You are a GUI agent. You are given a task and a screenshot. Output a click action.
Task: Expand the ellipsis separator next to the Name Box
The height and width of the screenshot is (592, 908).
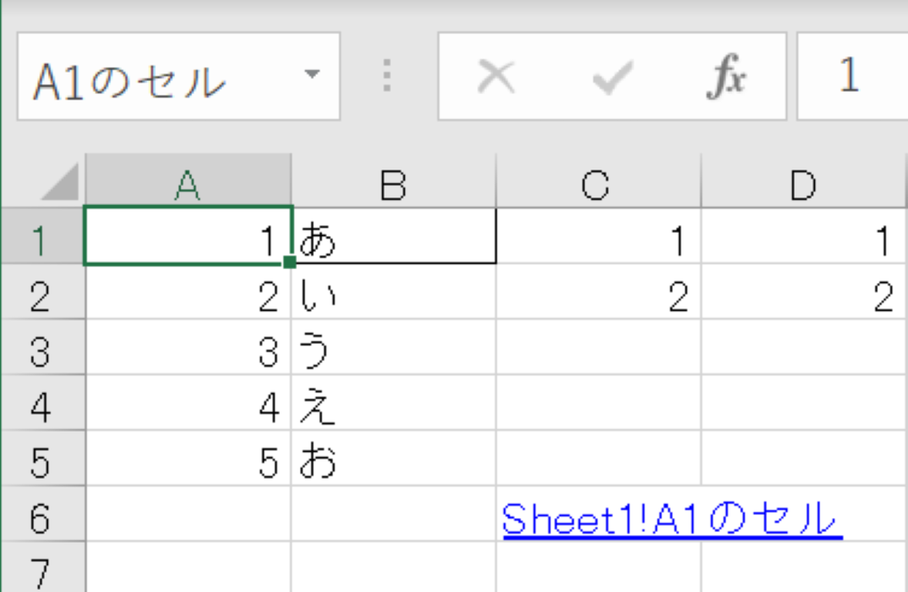click(x=385, y=75)
